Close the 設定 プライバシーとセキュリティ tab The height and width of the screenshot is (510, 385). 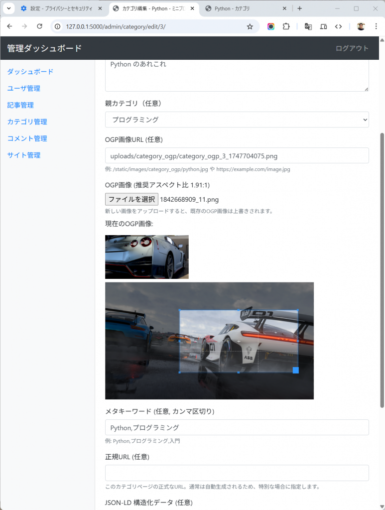100,8
